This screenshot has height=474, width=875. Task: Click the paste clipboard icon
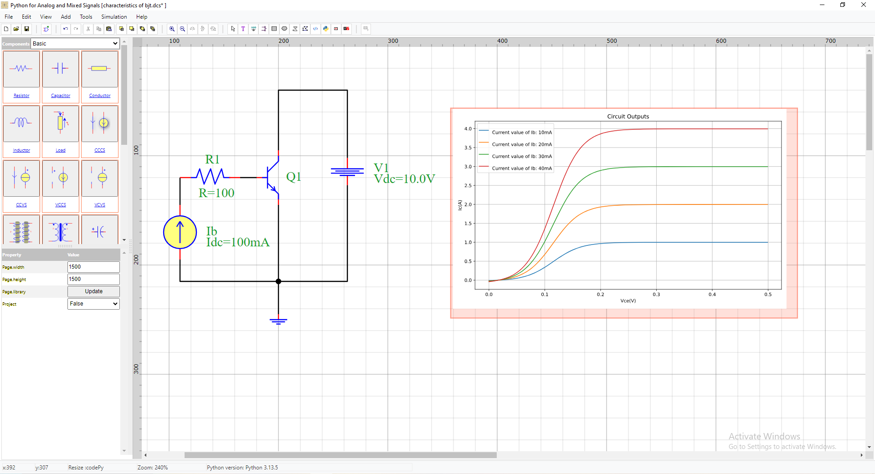[109, 29]
